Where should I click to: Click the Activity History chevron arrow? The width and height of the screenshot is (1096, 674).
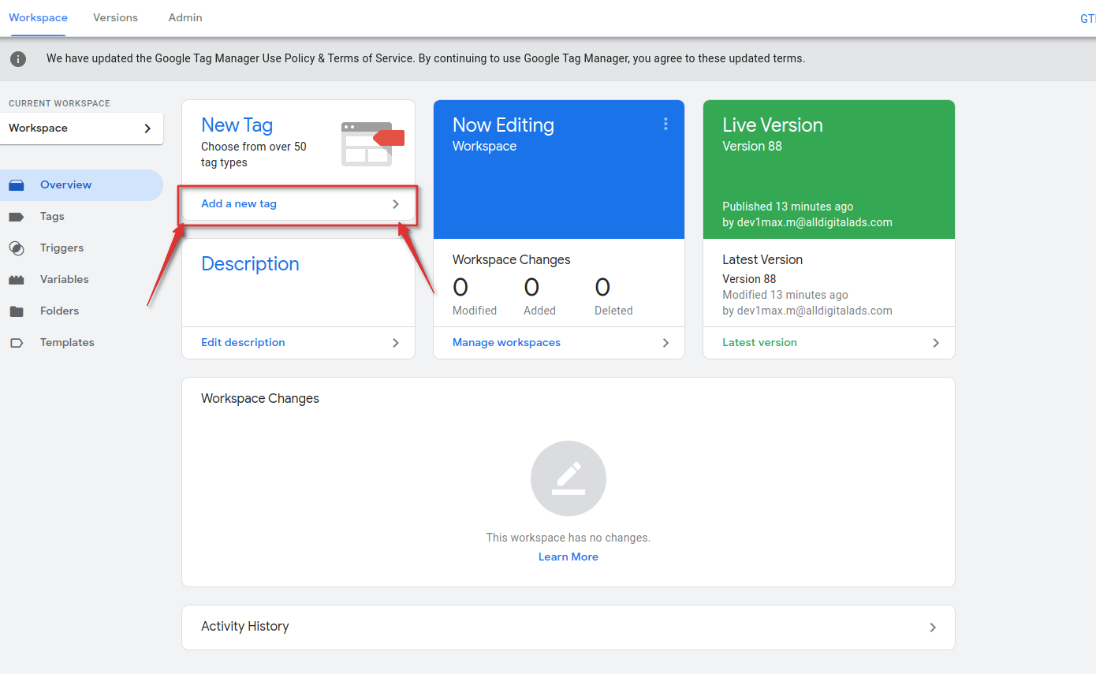pyautogui.click(x=933, y=627)
